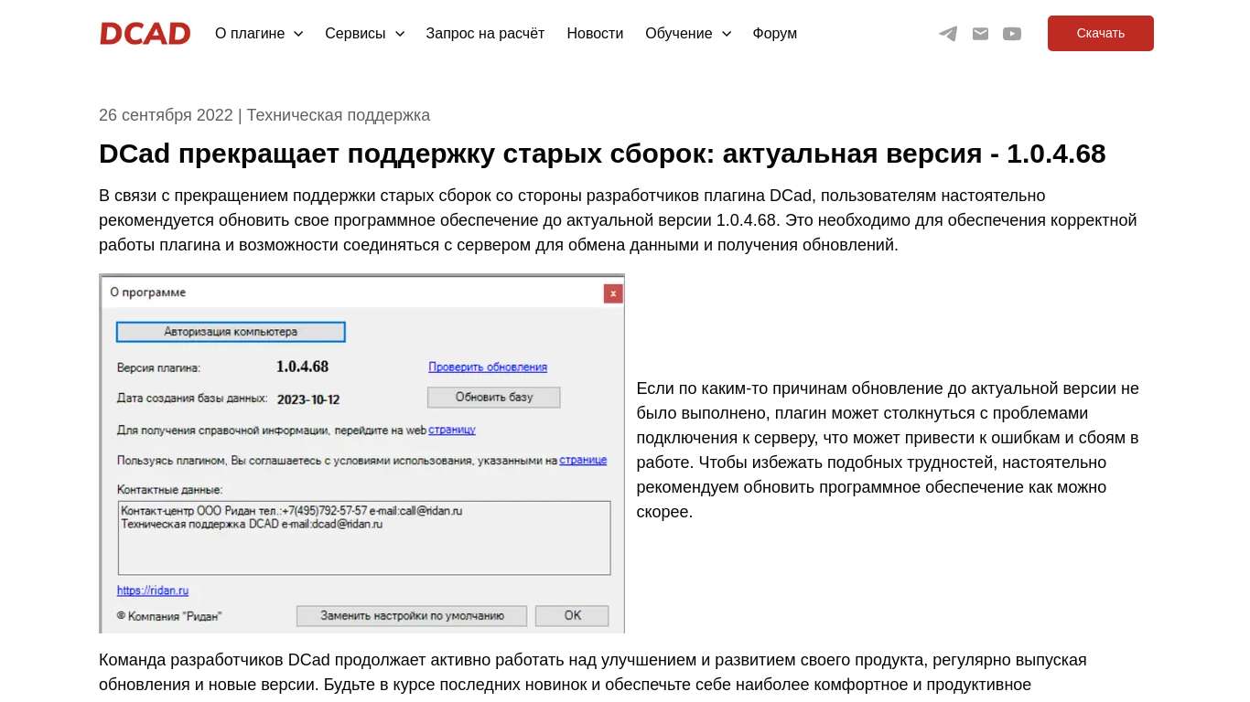The image size is (1250, 702).
Task: Select Запрос на расчёт in the navigation
Action: [485, 33]
